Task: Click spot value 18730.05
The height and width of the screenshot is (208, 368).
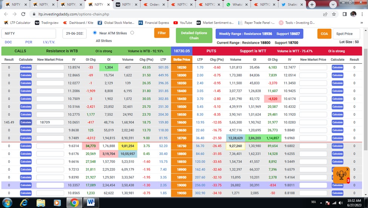Action: click(x=182, y=51)
